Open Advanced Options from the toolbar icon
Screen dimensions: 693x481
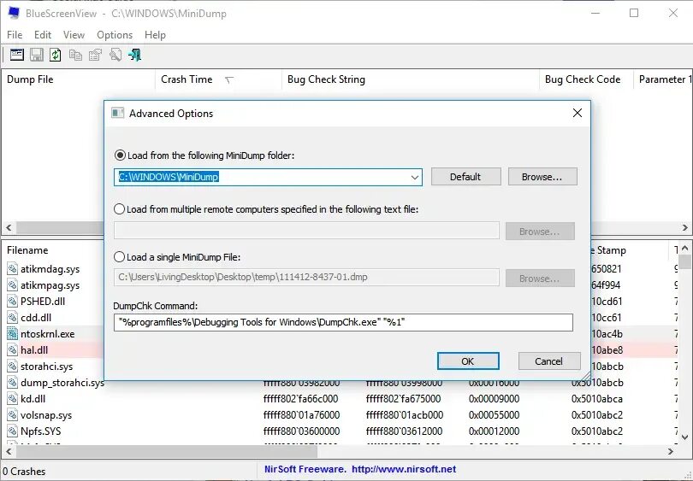point(17,55)
